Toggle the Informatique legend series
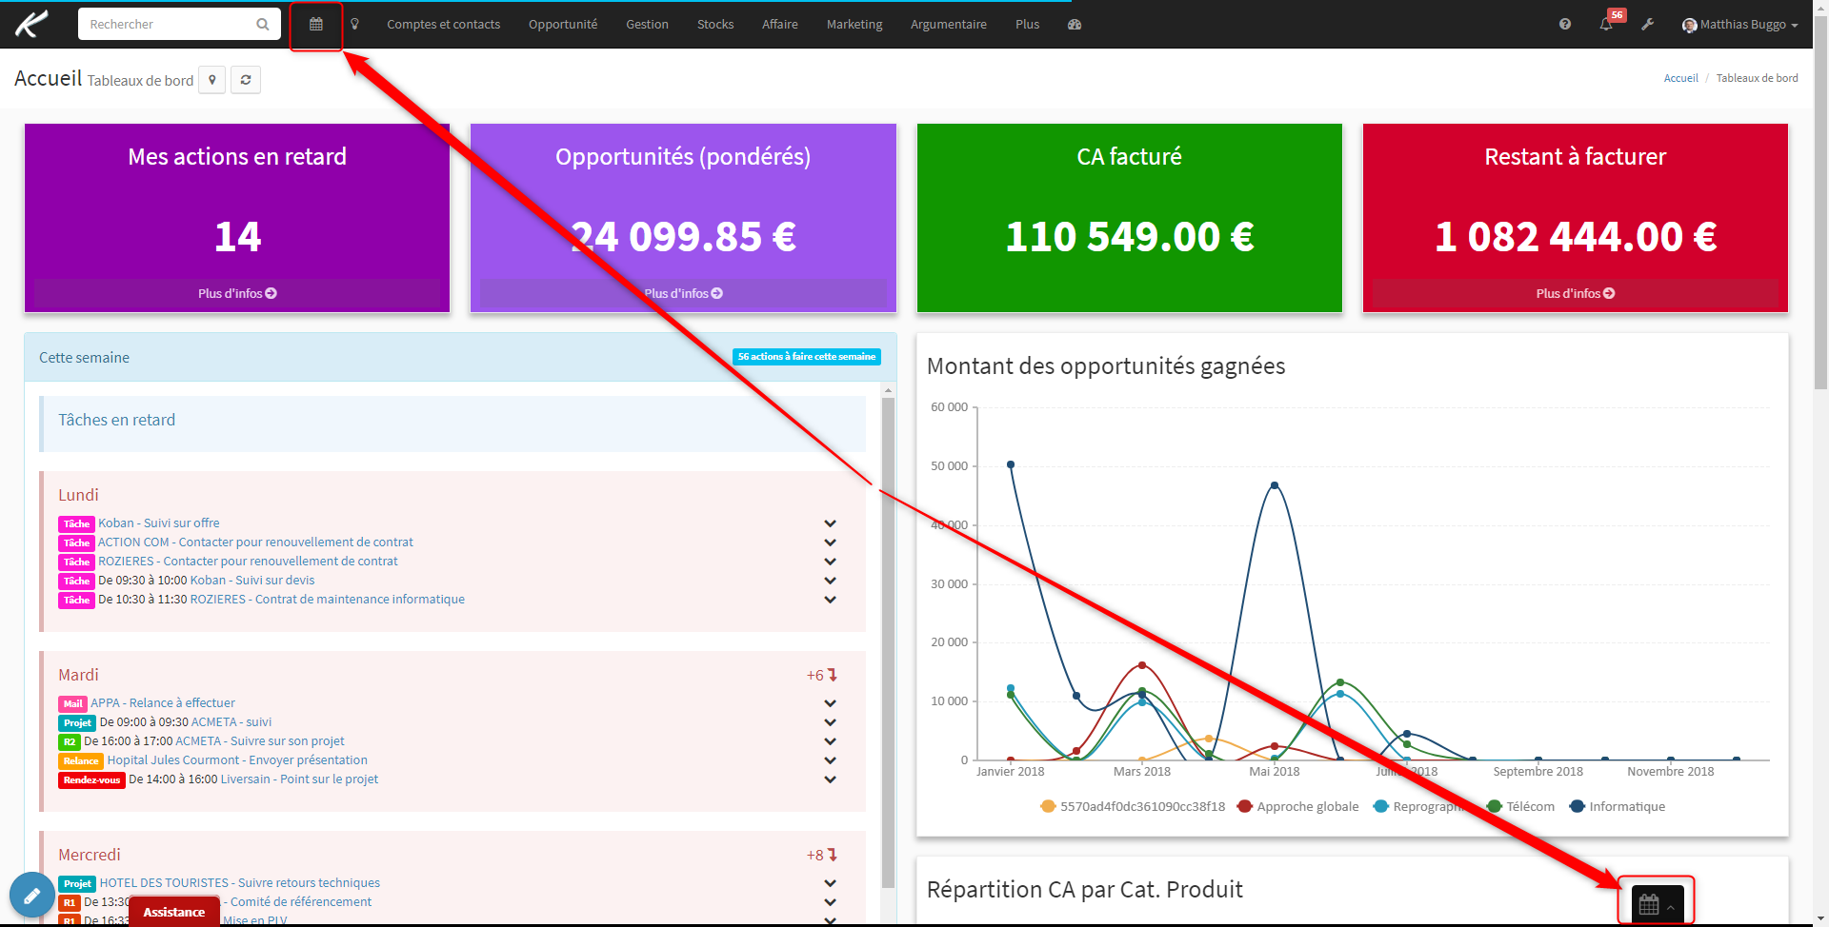 click(x=1618, y=806)
